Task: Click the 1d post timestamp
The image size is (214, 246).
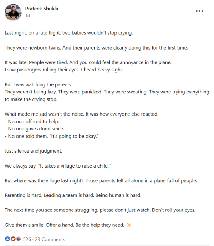Action: click(27, 16)
